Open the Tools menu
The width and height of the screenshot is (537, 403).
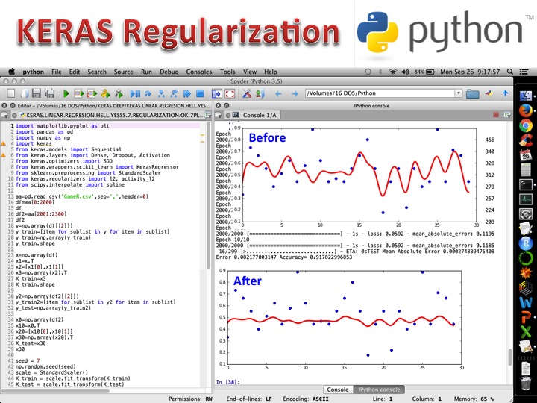coord(227,72)
